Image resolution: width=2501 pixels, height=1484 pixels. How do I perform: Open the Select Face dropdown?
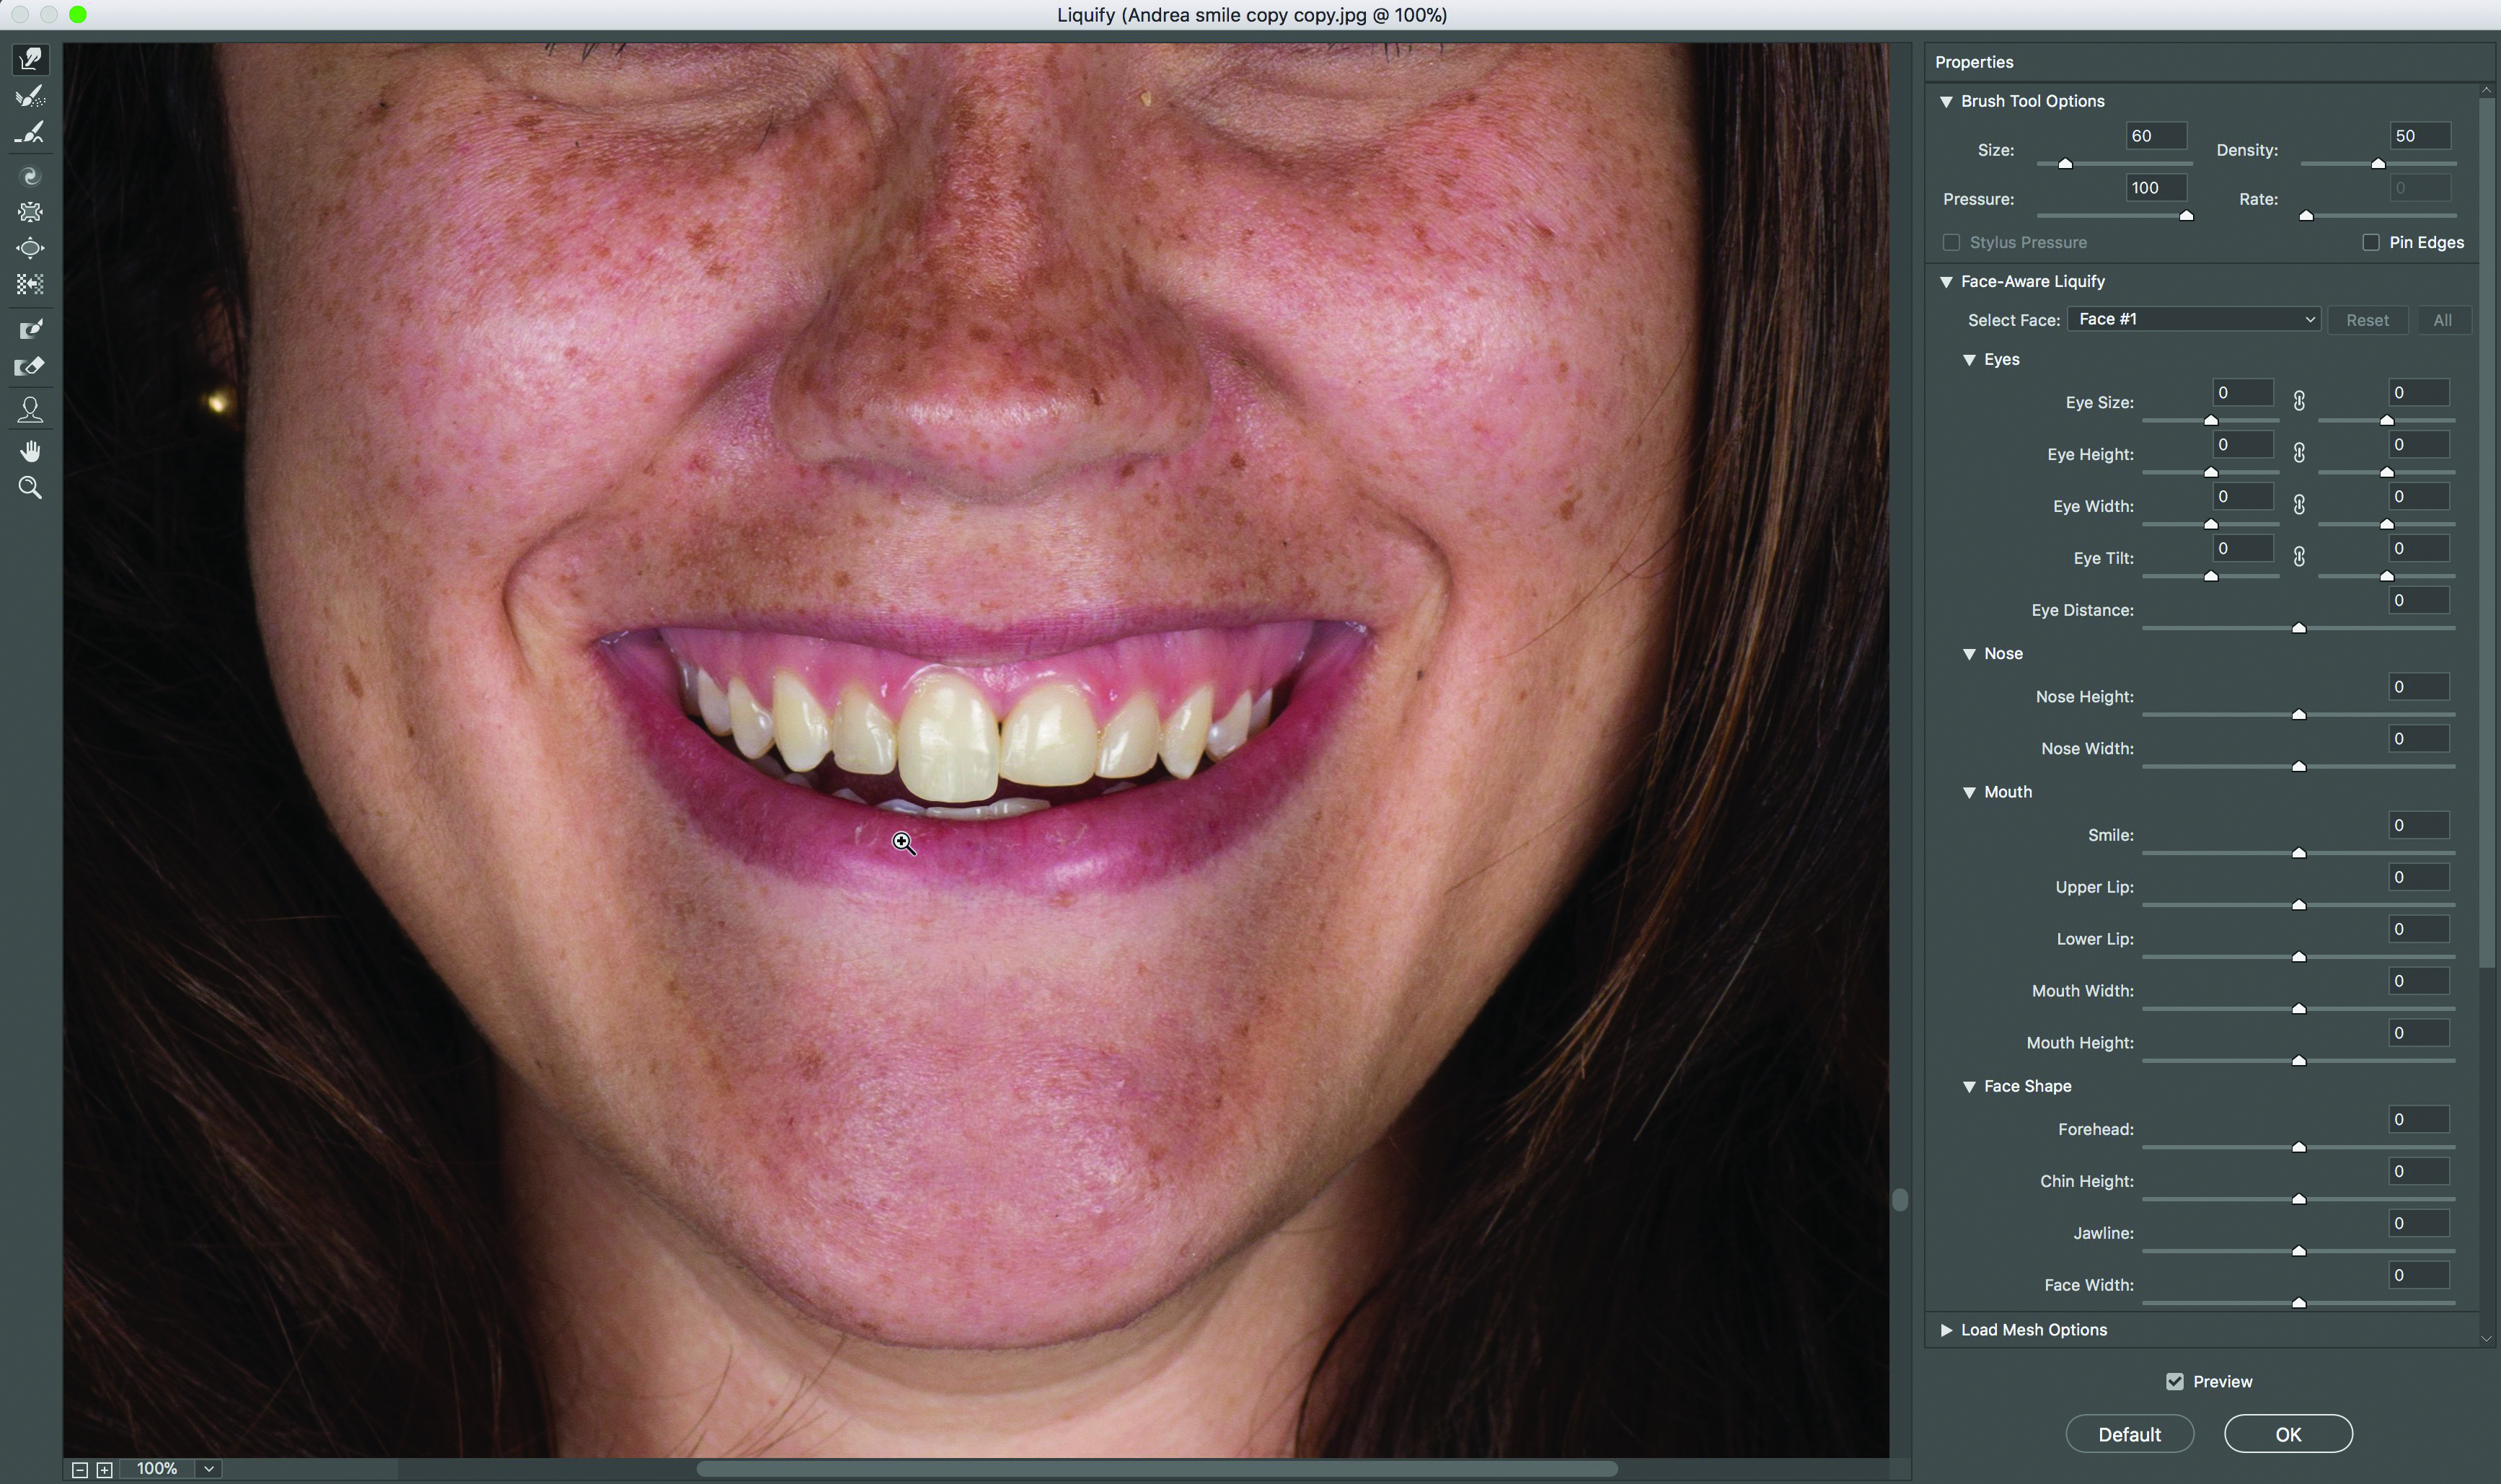2193,319
